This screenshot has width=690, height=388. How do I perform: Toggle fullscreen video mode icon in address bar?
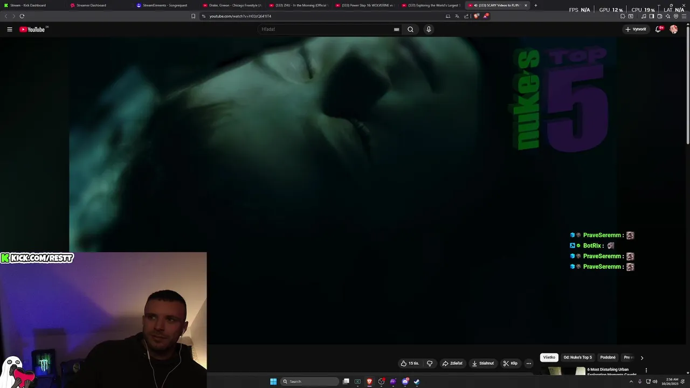448,16
